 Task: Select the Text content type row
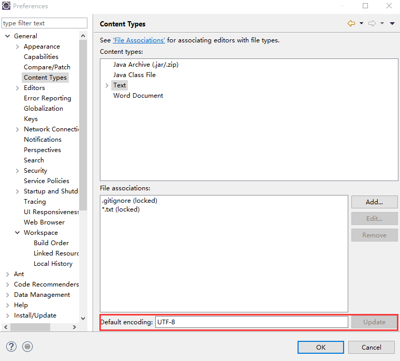[120, 85]
